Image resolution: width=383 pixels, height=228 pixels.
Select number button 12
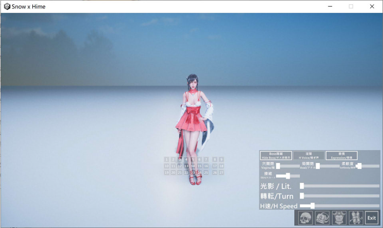click(180, 166)
